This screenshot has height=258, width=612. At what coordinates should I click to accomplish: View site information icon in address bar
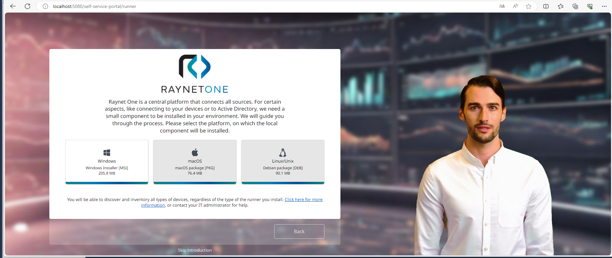coord(45,6)
